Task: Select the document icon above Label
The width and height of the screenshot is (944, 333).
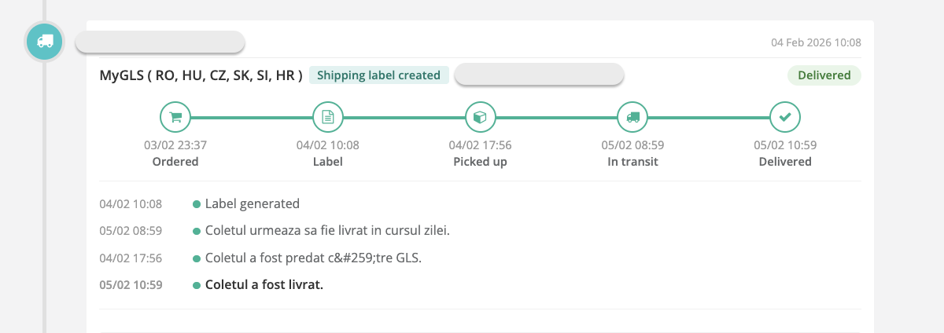Action: [x=328, y=117]
